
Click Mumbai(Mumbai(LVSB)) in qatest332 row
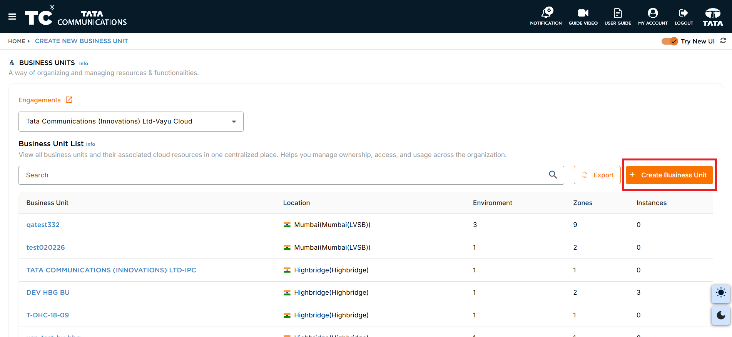click(x=332, y=225)
